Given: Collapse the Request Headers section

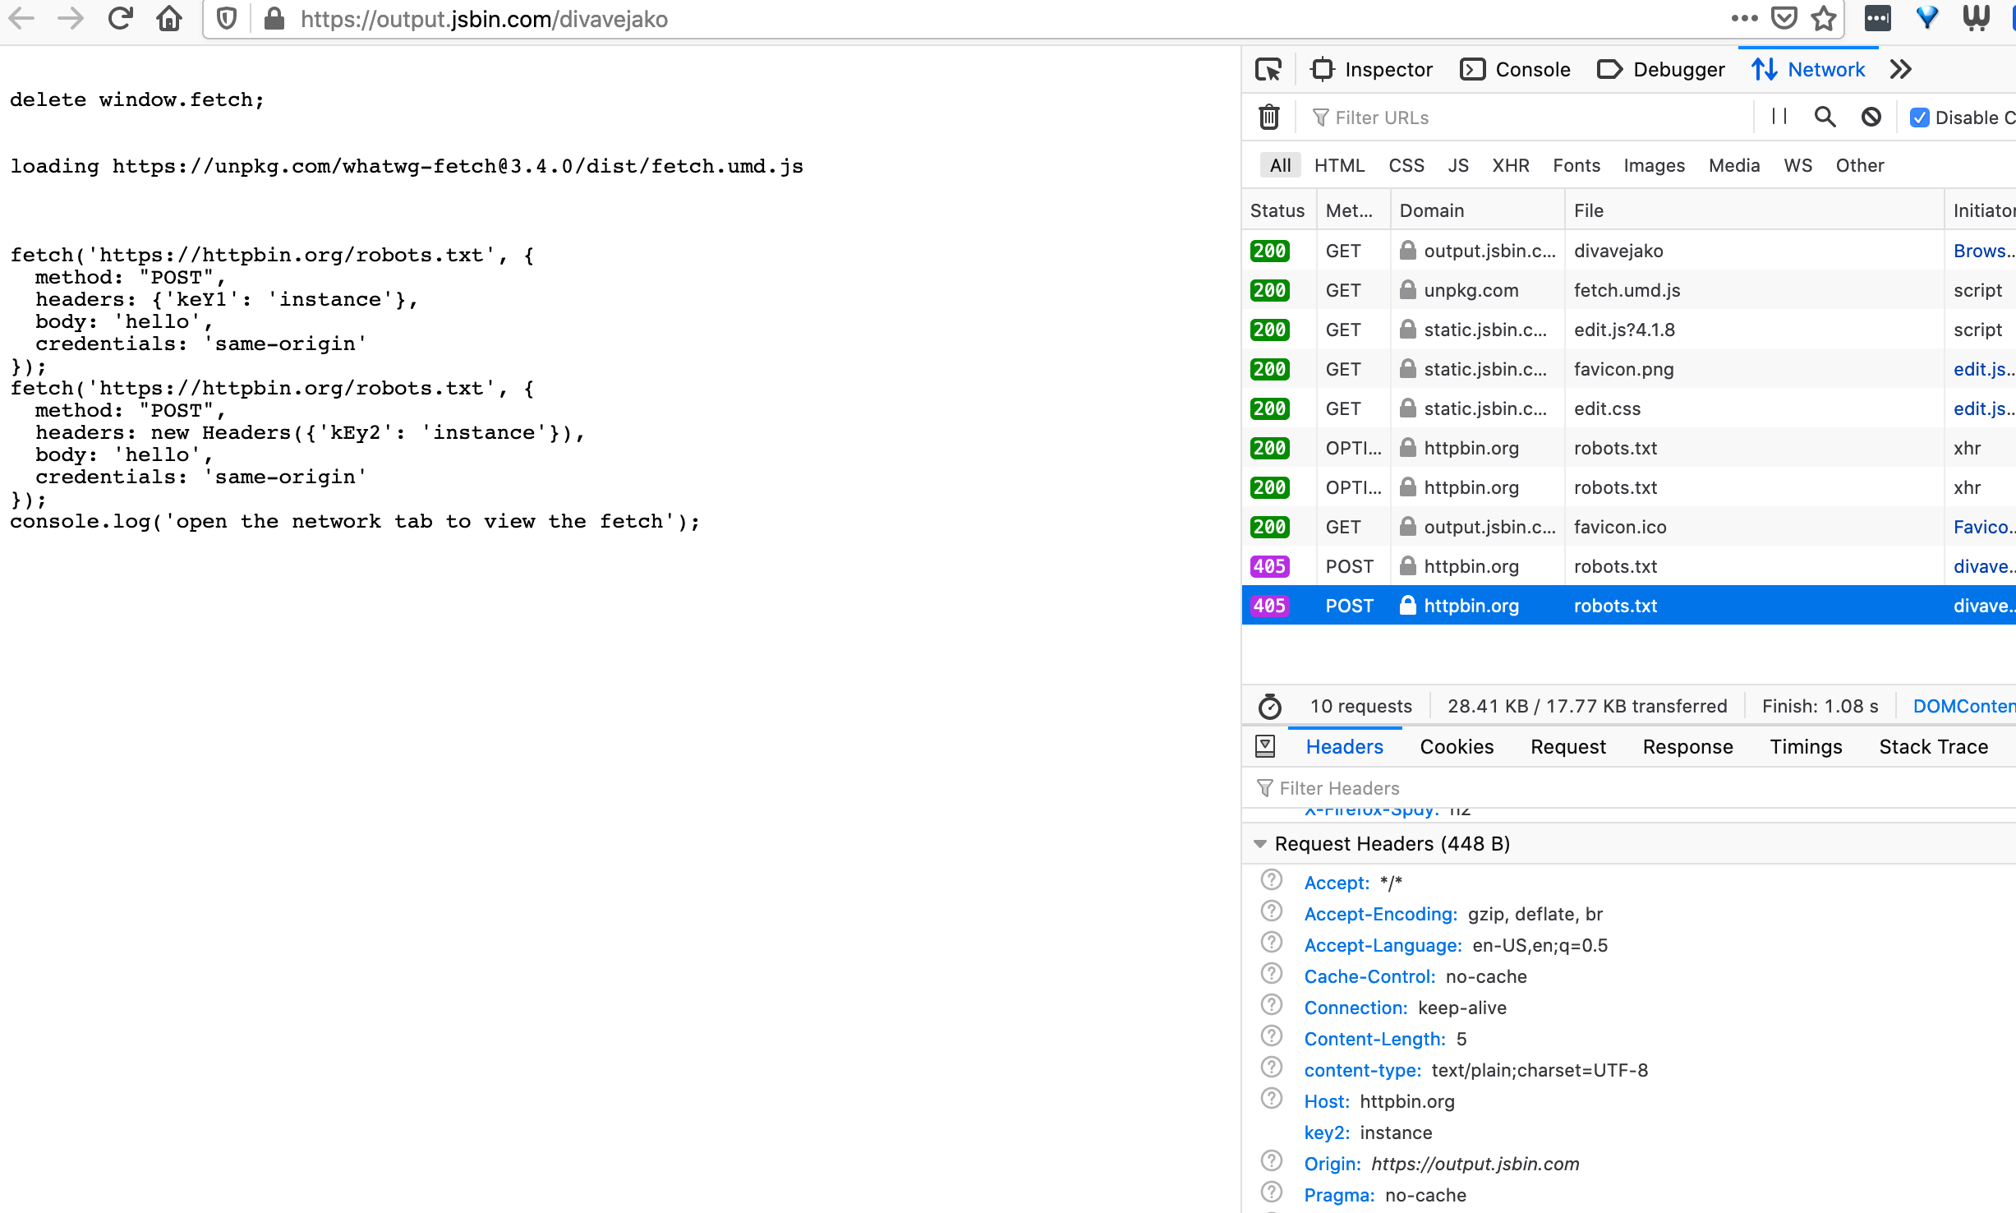Looking at the screenshot, I should 1259,844.
